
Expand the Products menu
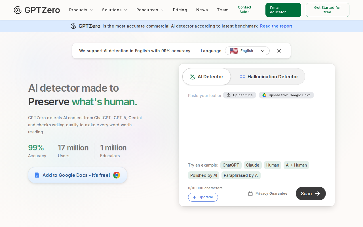81,10
